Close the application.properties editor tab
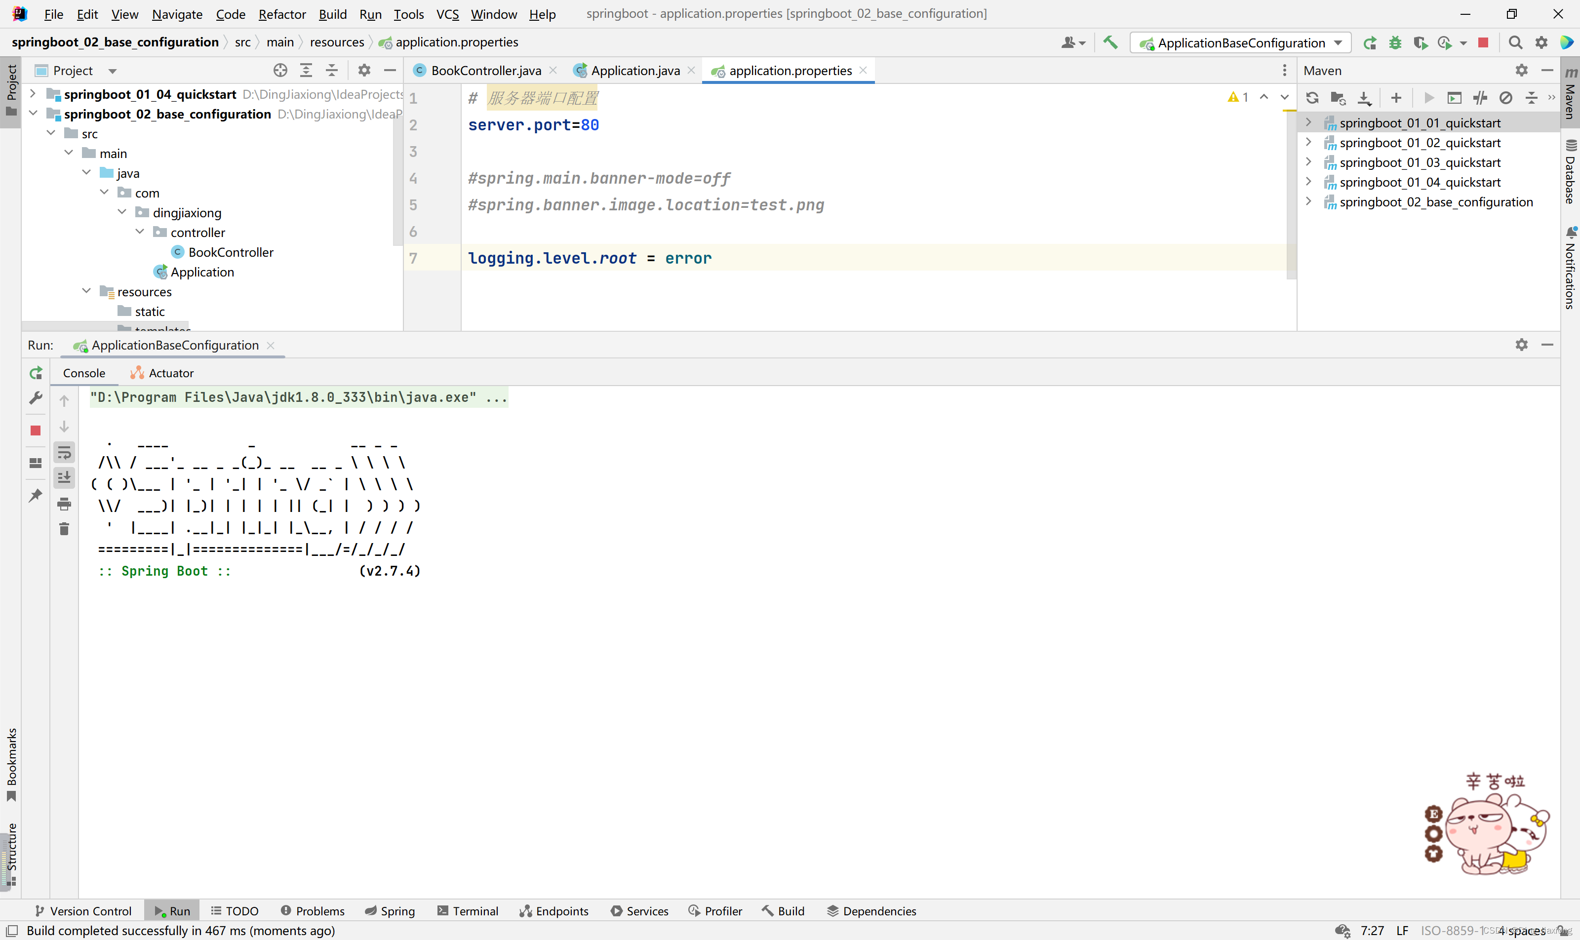The height and width of the screenshot is (940, 1580). pos(863,70)
